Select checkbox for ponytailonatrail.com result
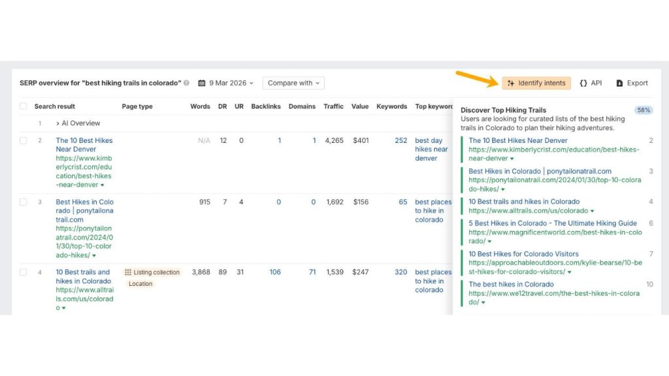The image size is (669, 376). coord(24,202)
